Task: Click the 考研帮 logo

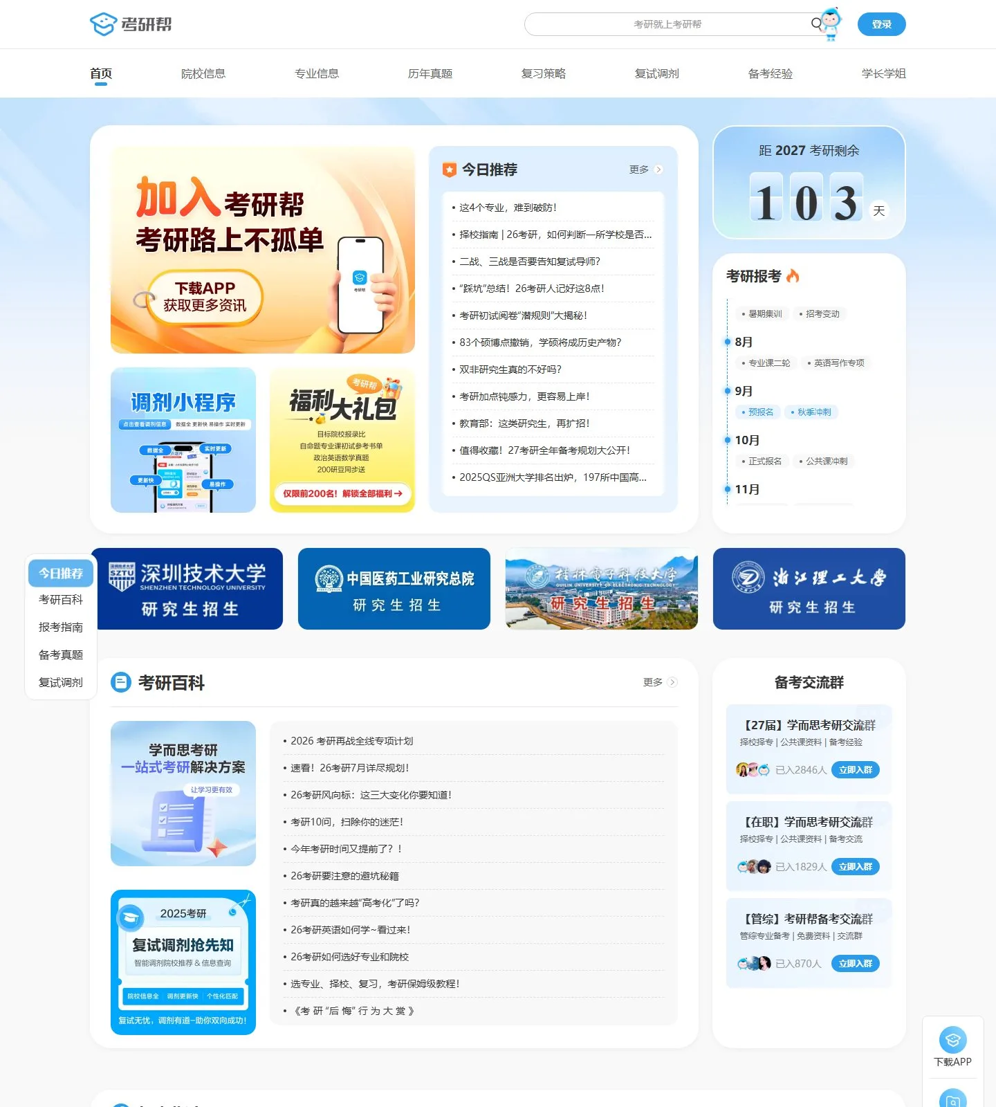Action: pyautogui.click(x=131, y=24)
